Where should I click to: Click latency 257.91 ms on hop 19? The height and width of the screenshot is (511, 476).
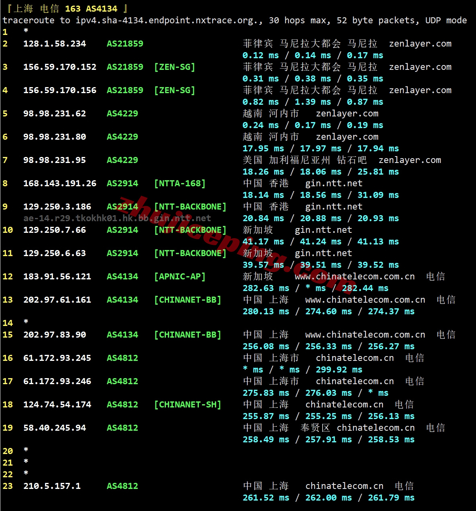(329, 440)
